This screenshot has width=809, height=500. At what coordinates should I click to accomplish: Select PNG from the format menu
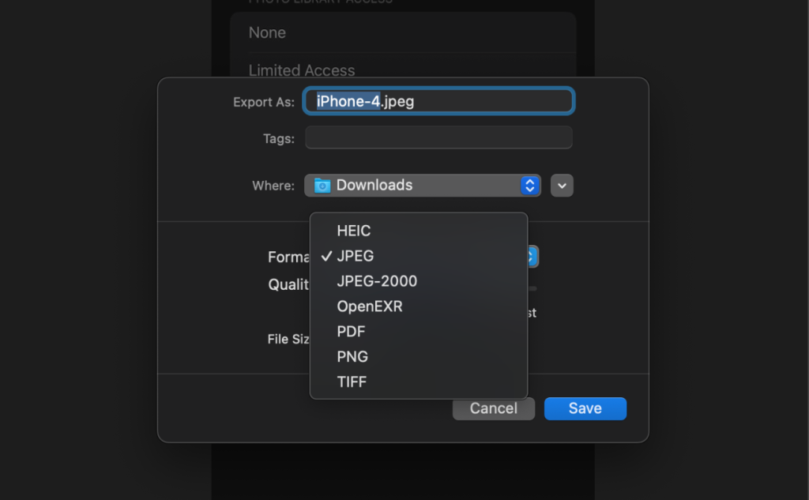coord(352,357)
